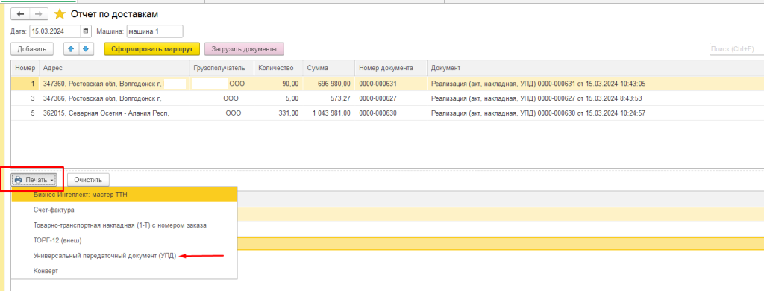Choose Счет-фактура in print menu
This screenshot has width=764, height=291.
pos(125,210)
